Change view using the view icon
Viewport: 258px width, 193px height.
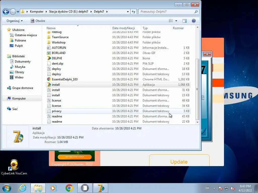click(x=171, y=21)
